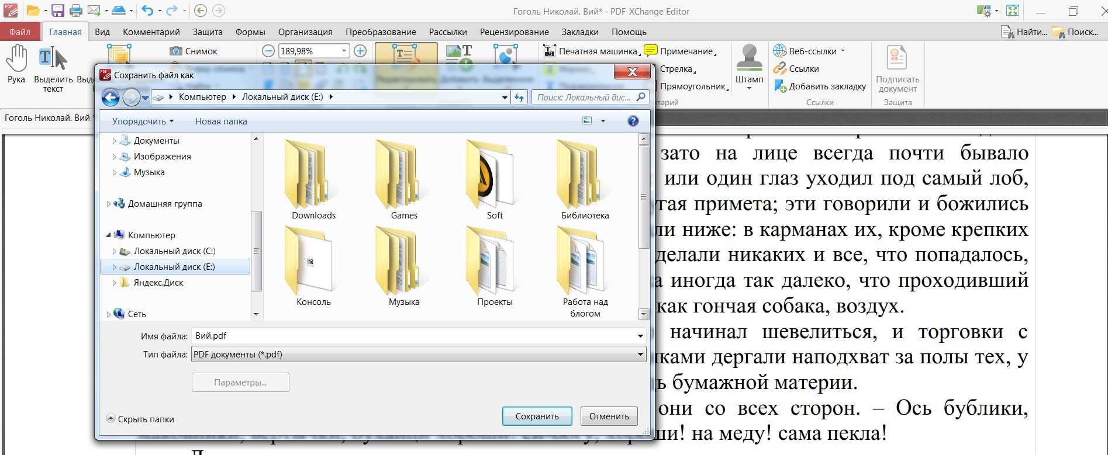Screen dimensions: 1108x455
Task: Click the Print icon in quick access toolbar
Action: click(x=76, y=11)
